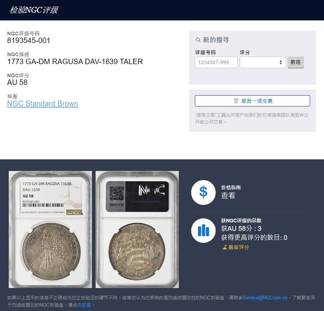Click the 获NGC评级的总数 census heading
Viewport: 324px width, 311px height.
pyautogui.click(x=241, y=221)
